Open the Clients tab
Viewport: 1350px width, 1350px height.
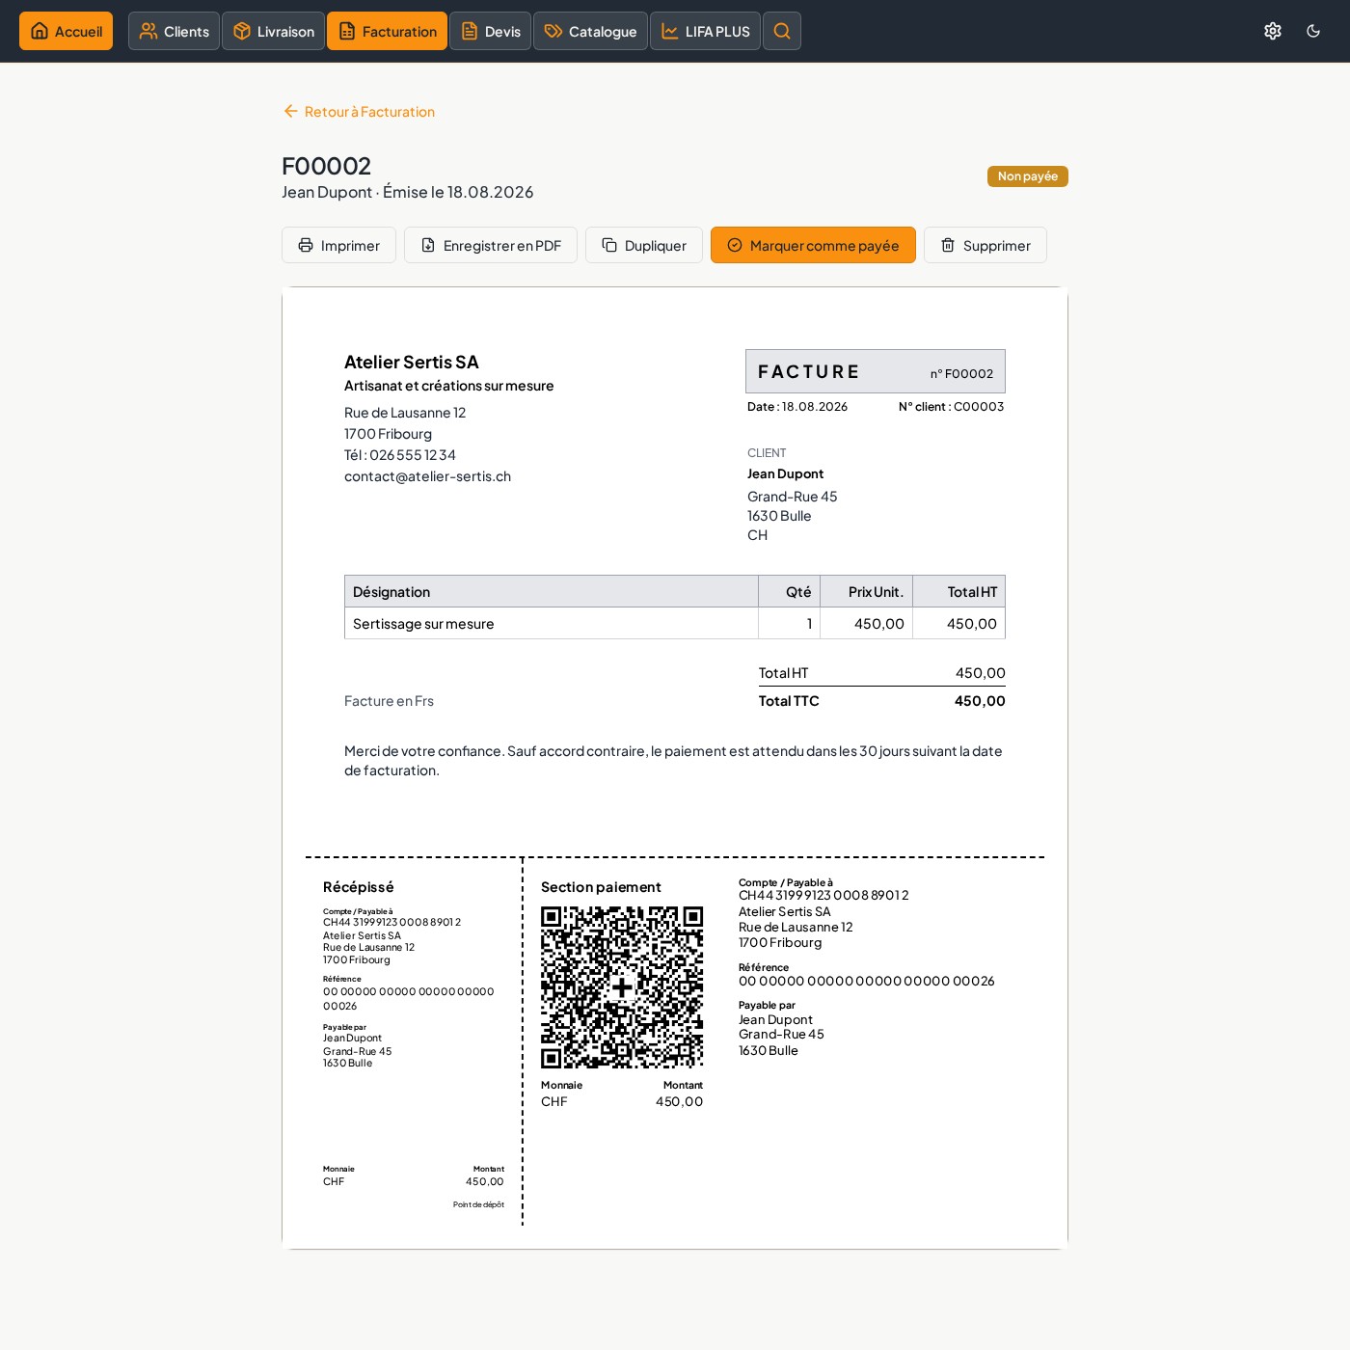174,31
